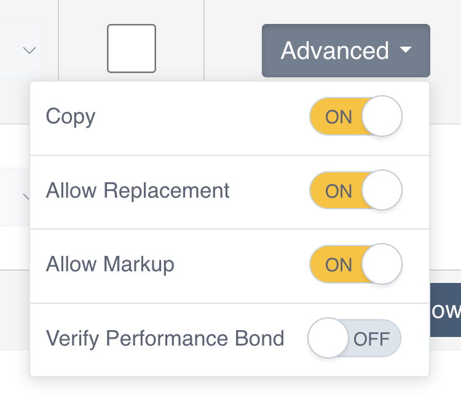
Task: Enable the Verify Performance Bond toggle
Action: [x=354, y=338]
